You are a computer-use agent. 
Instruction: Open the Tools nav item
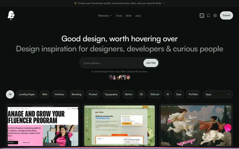click(119, 16)
